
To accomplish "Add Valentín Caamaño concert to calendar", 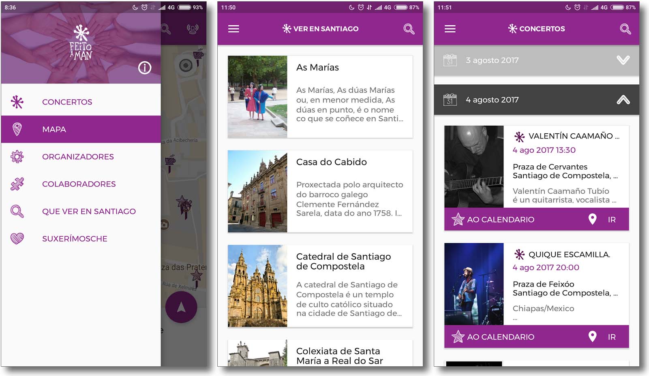I will [493, 220].
